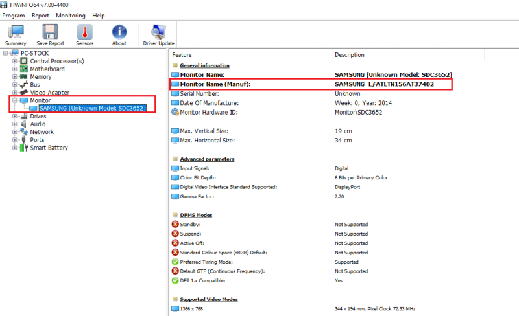Open the Report menu
519x316 pixels.
click(40, 15)
